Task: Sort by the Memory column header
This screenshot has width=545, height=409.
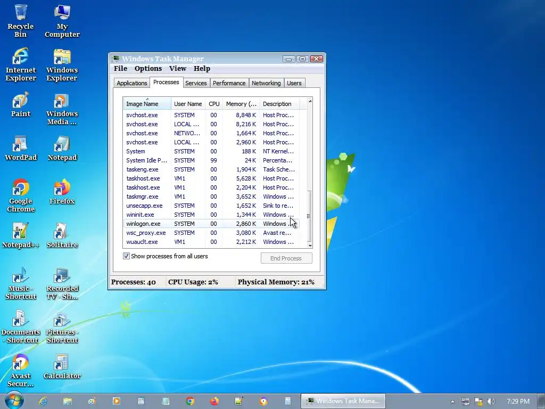Action: pos(241,104)
